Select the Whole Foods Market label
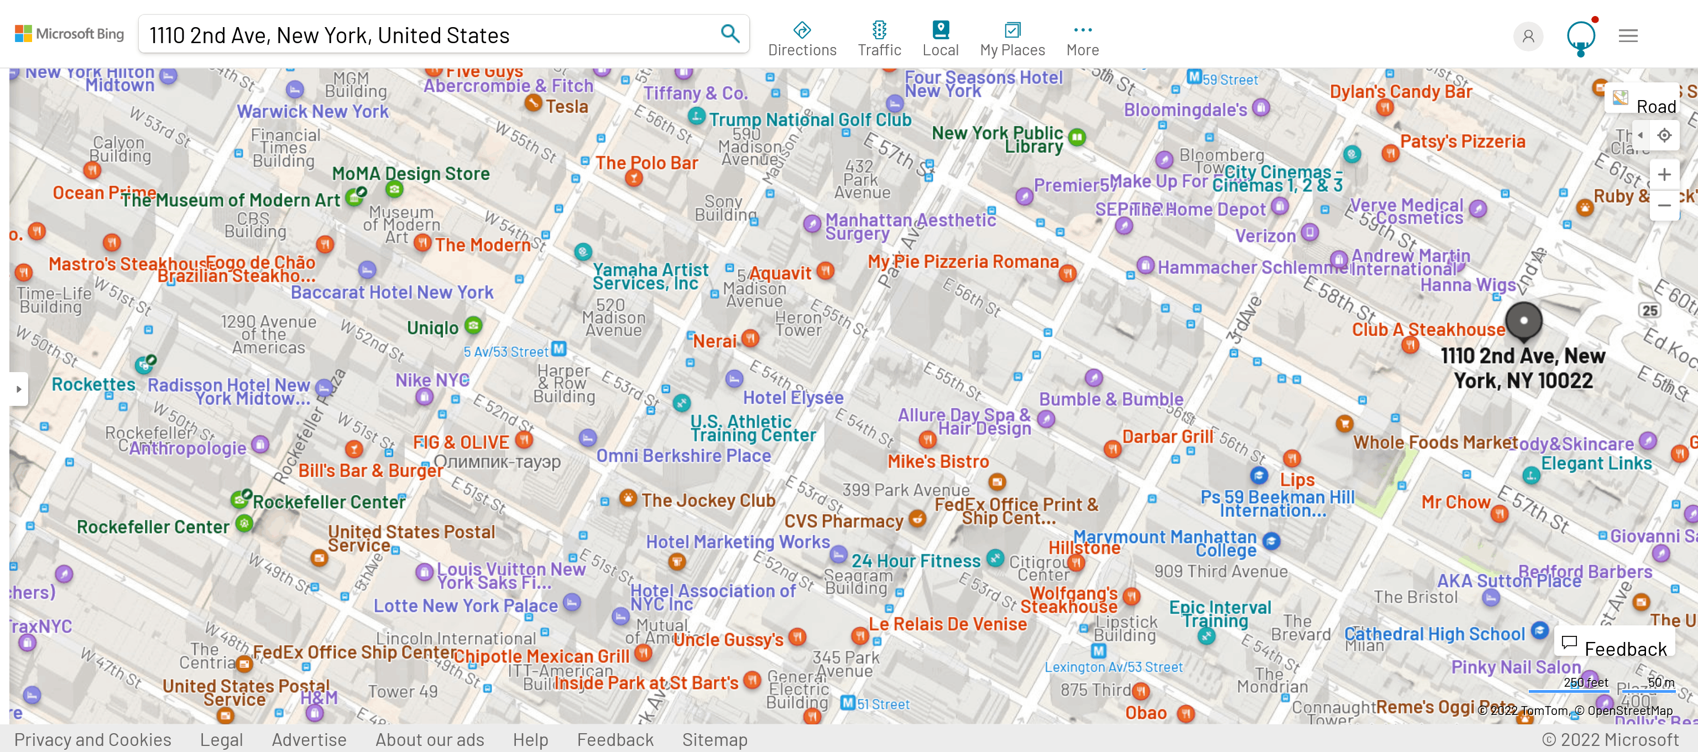1698x752 pixels. 1435,442
